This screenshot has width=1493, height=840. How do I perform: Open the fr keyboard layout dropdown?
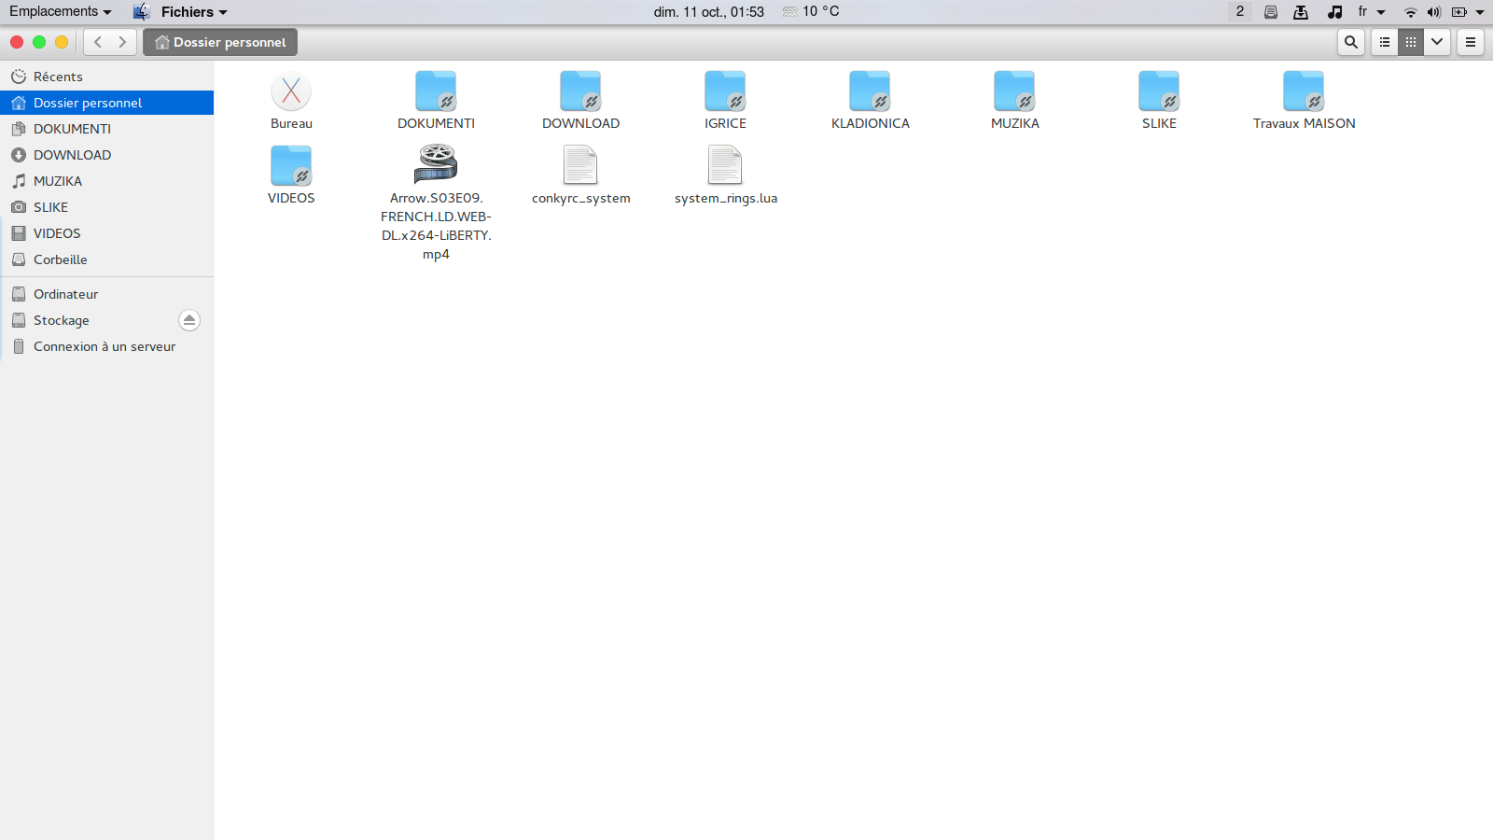1372,11
